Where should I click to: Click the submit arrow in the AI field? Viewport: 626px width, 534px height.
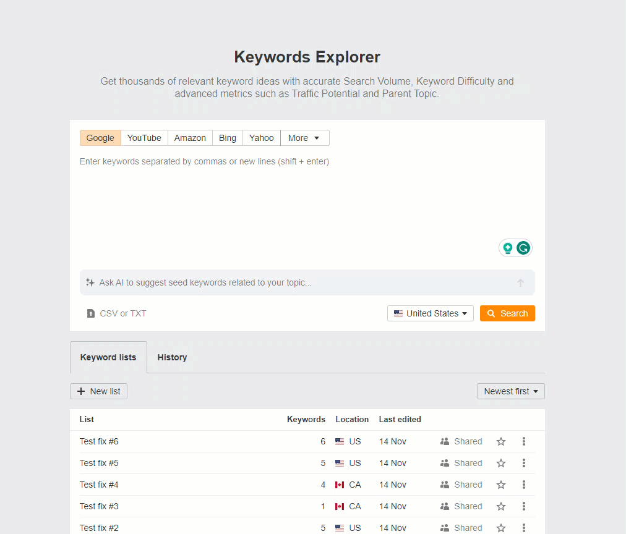tap(520, 282)
